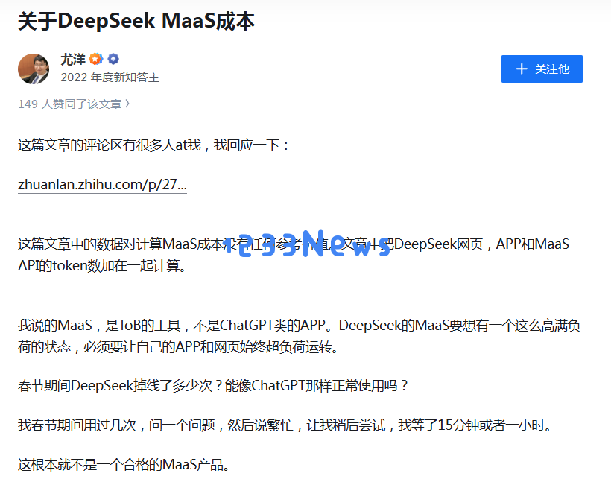The height and width of the screenshot is (488, 611).
Task: Open the 149 人赞同了该文章 likes list
Action: [74, 104]
